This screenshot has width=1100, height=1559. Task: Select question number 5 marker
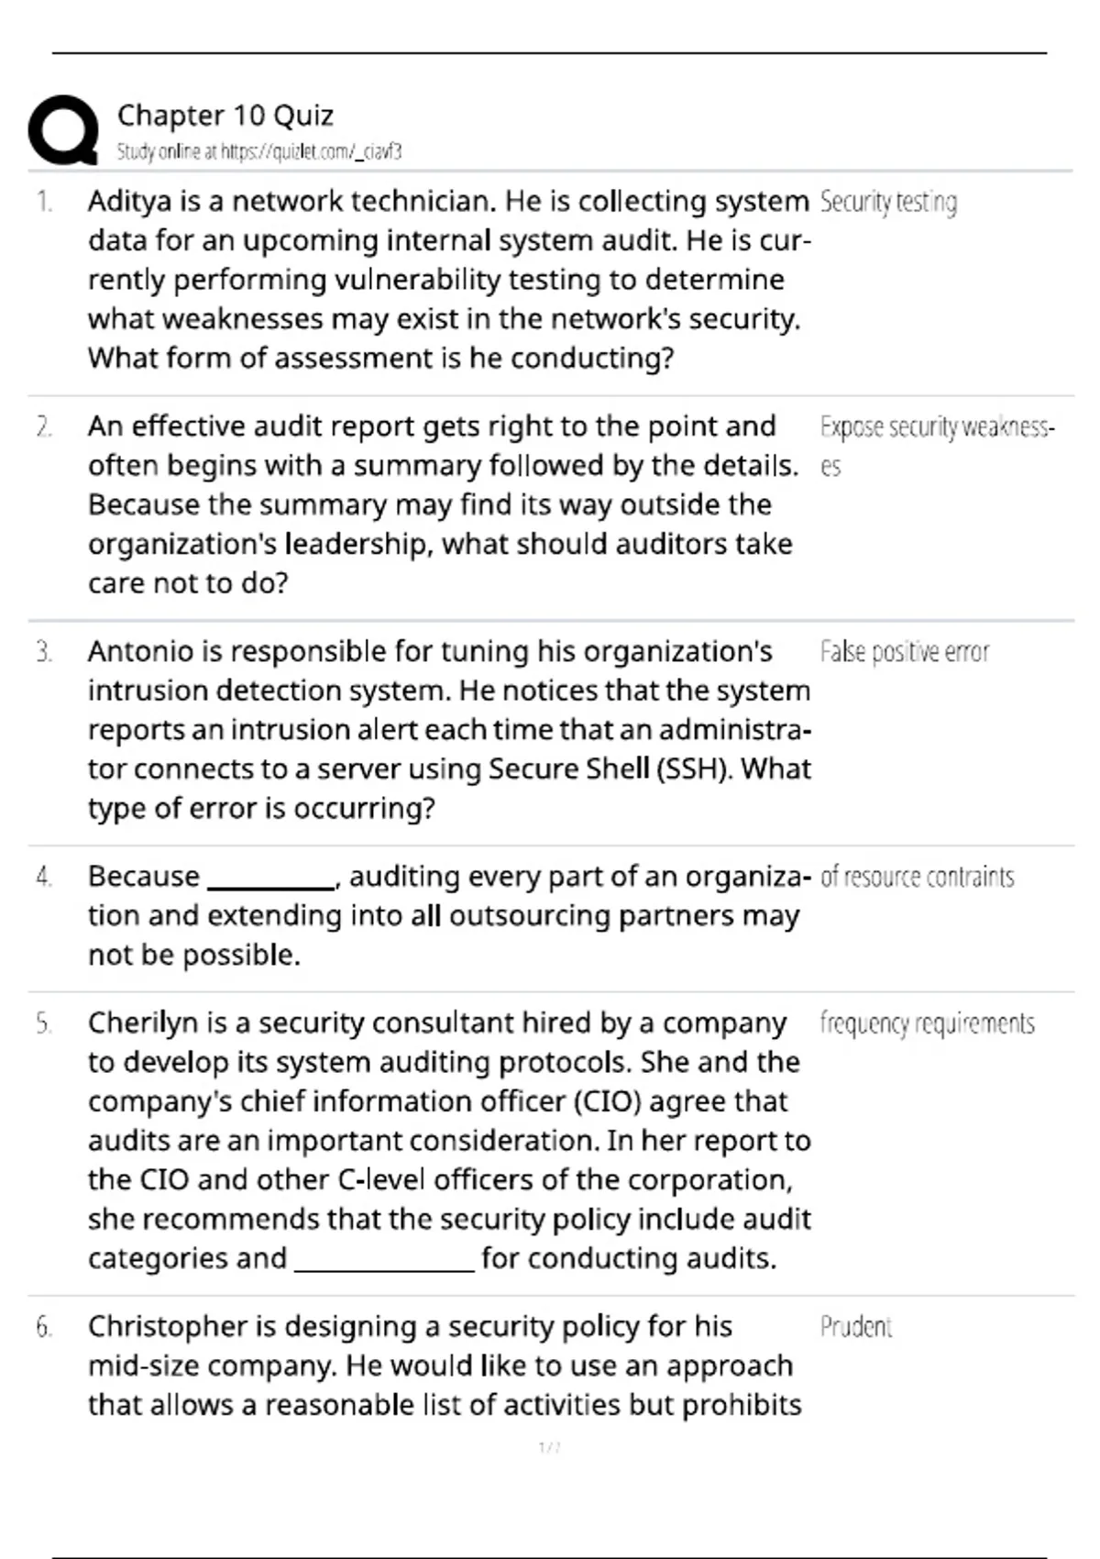pos(44,1023)
